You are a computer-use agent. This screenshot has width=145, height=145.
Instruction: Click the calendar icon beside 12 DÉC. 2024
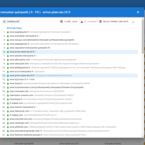click(61, 22)
